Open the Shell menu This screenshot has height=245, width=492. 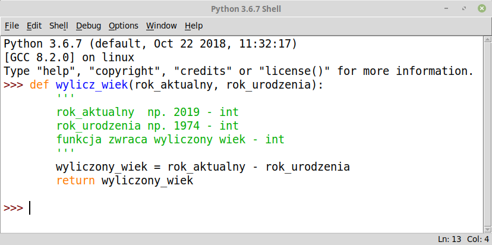[58, 26]
